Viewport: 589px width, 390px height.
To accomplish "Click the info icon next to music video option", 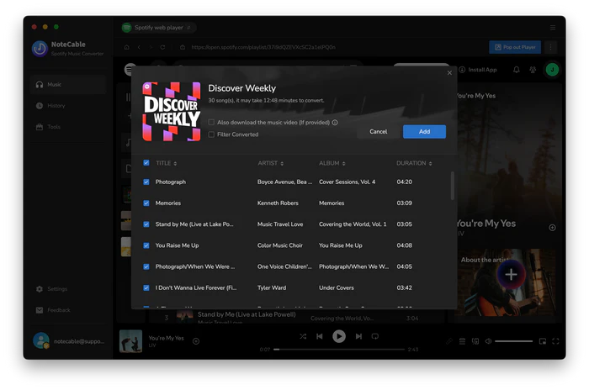I will click(335, 123).
